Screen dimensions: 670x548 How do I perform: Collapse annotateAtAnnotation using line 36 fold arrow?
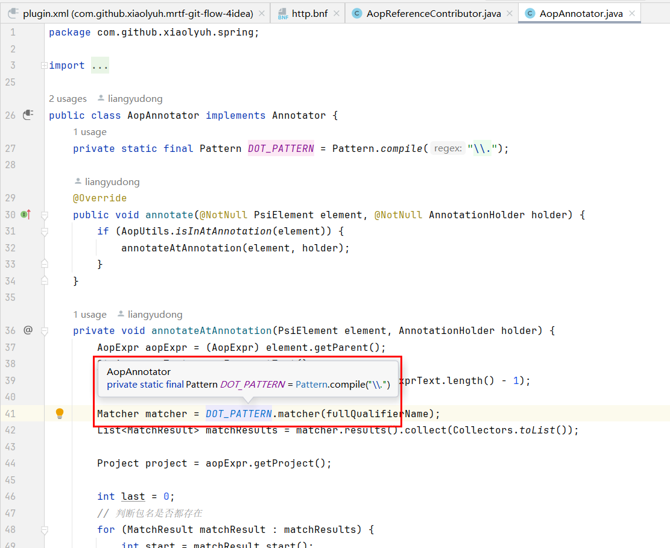tap(44, 330)
